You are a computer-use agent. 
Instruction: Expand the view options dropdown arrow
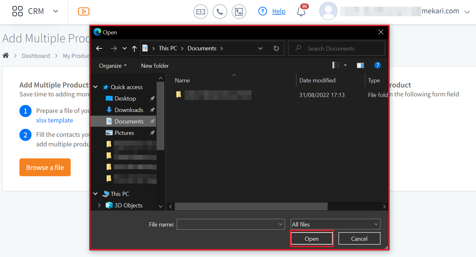tap(345, 65)
